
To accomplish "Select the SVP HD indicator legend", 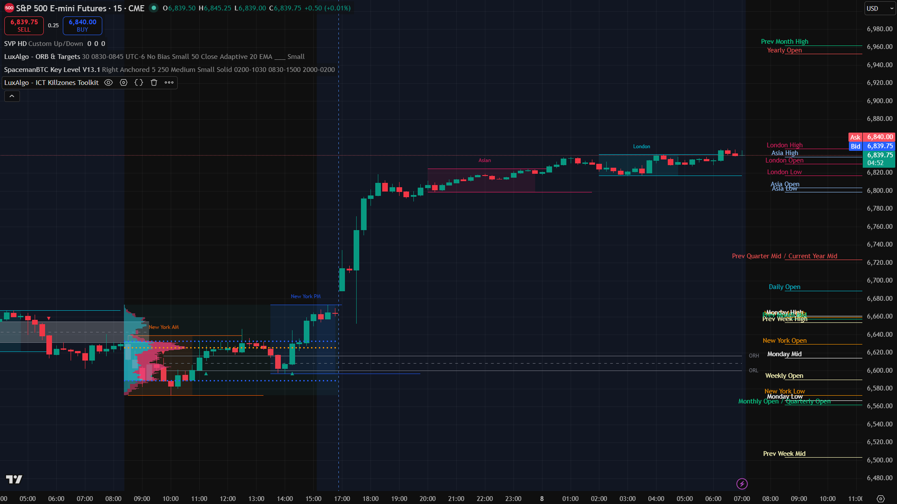I will point(15,44).
